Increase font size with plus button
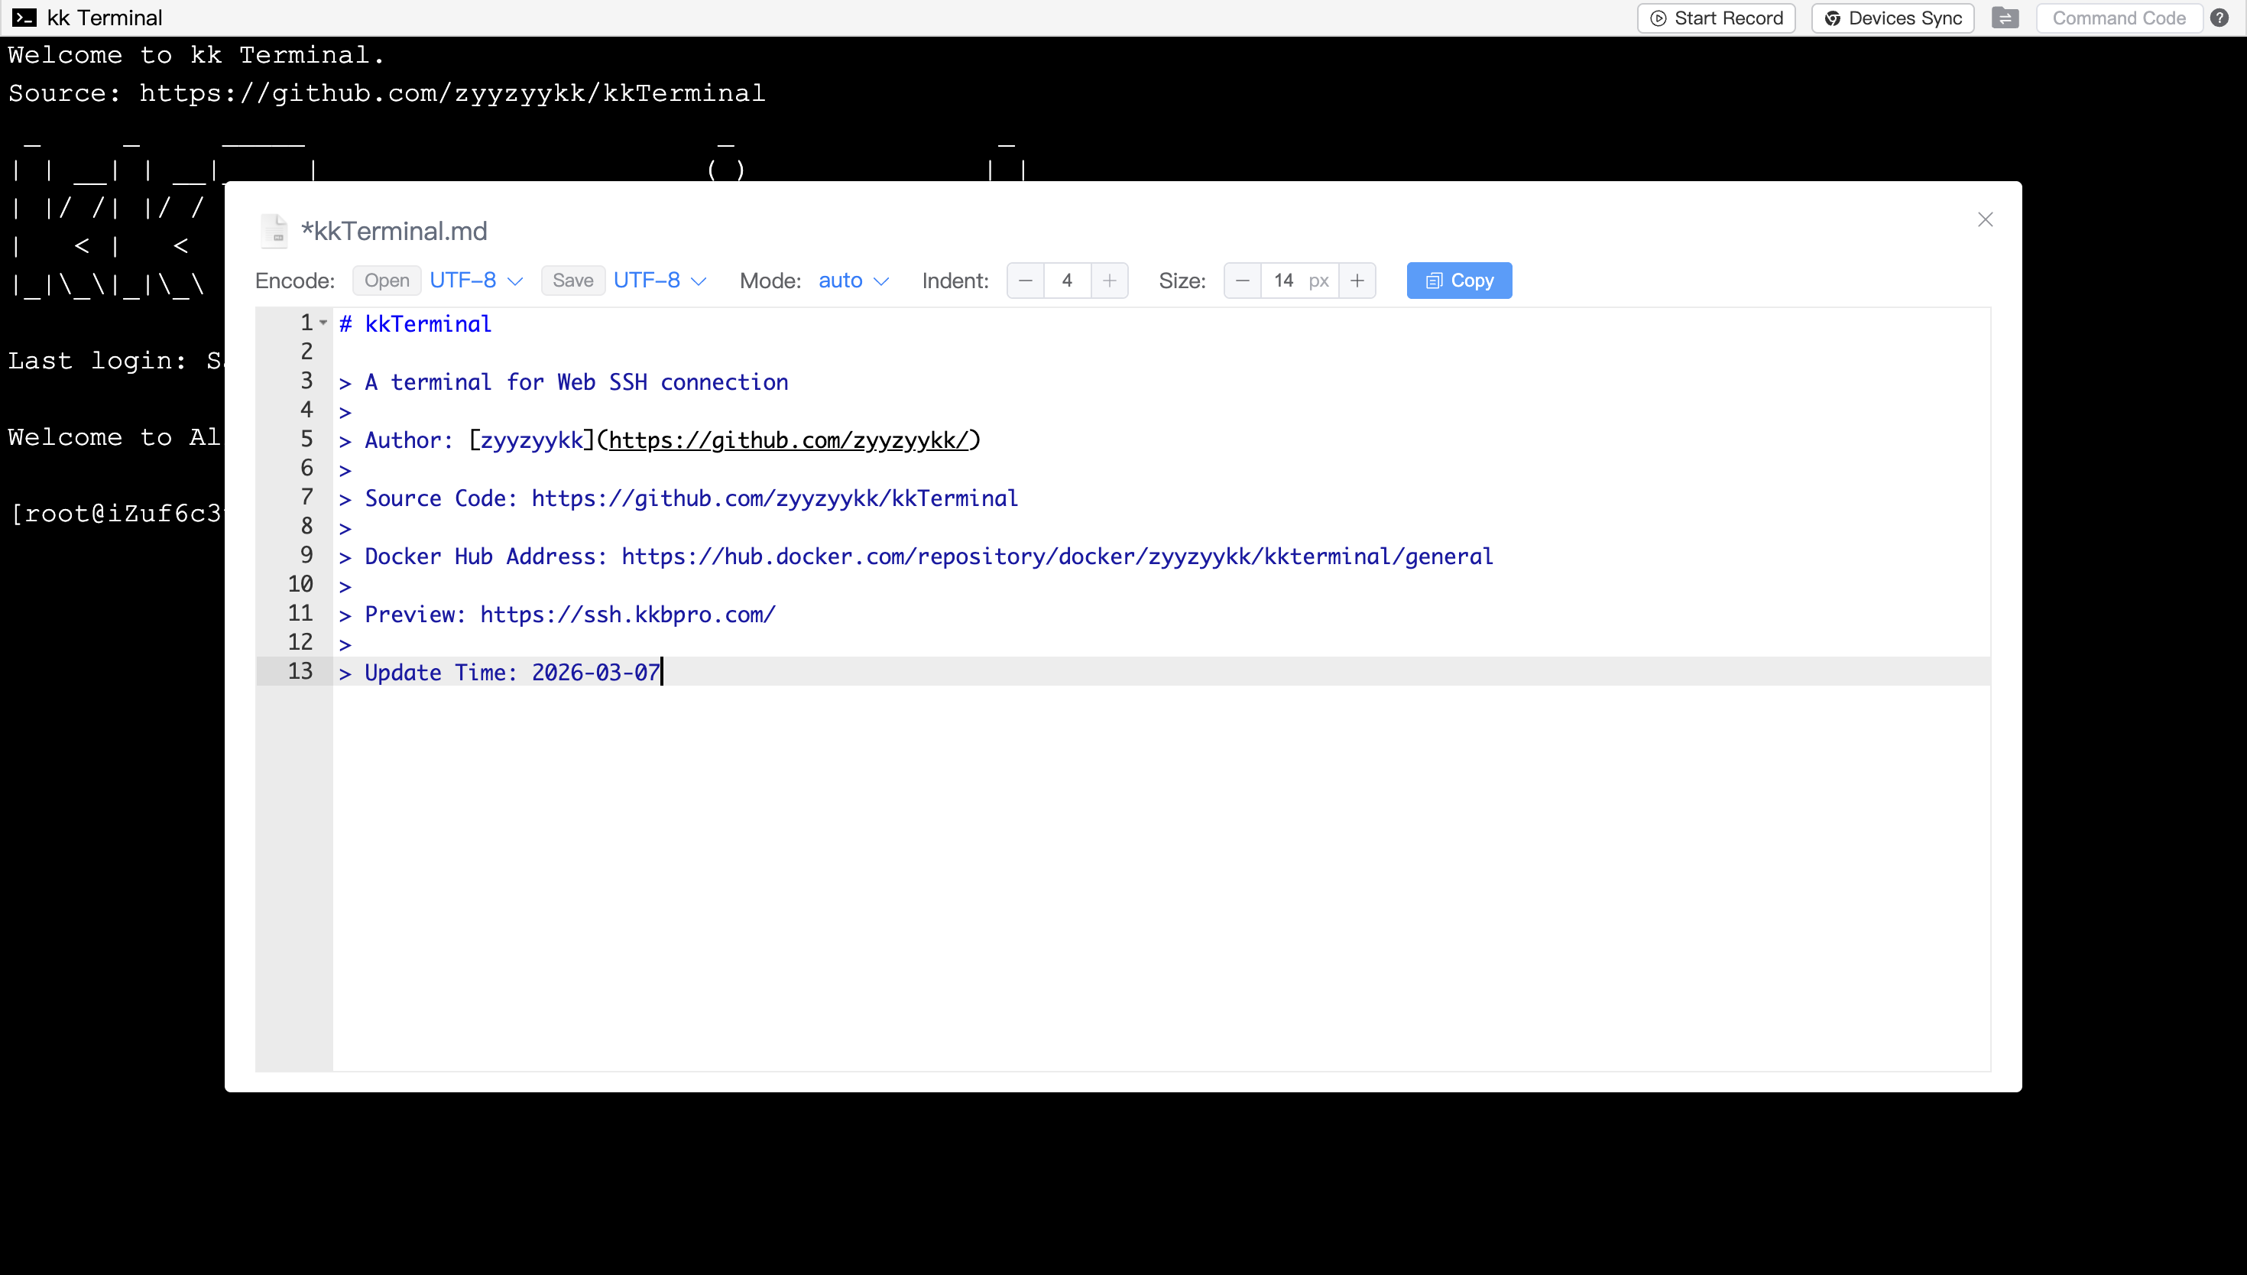 1357,281
